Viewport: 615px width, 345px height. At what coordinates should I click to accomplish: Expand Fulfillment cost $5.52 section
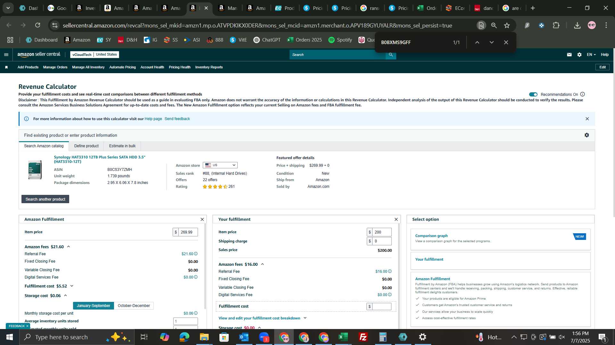(x=72, y=286)
